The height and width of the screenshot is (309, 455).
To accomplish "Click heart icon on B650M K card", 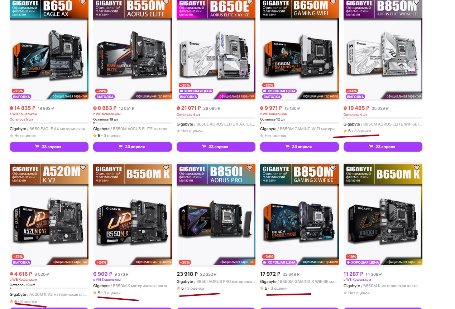I will (x=417, y=167).
